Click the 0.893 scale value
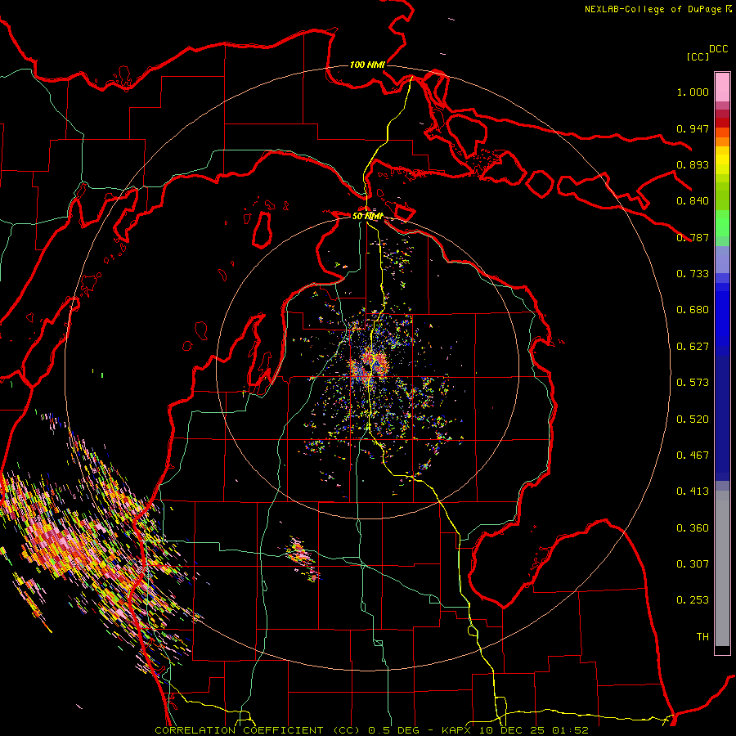This screenshot has height=736, width=736. tap(693, 164)
